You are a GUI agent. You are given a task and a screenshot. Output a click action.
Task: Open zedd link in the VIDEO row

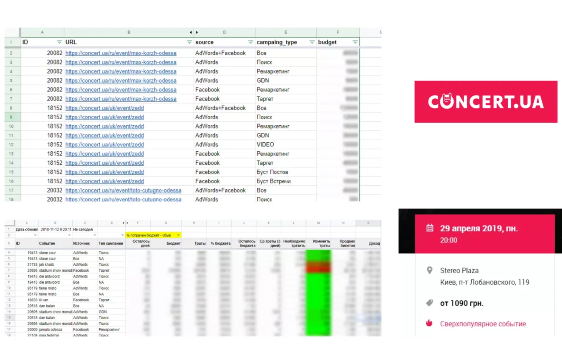pyautogui.click(x=104, y=145)
